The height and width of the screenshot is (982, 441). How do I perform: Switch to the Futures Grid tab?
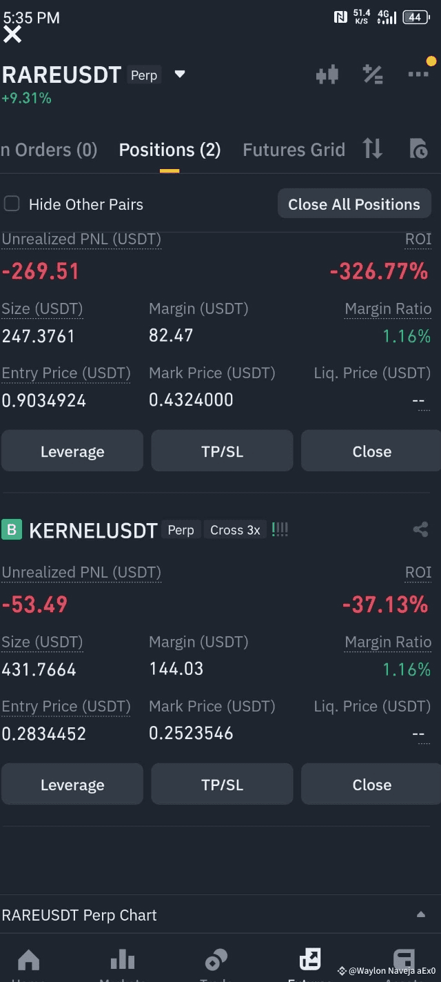click(x=294, y=150)
